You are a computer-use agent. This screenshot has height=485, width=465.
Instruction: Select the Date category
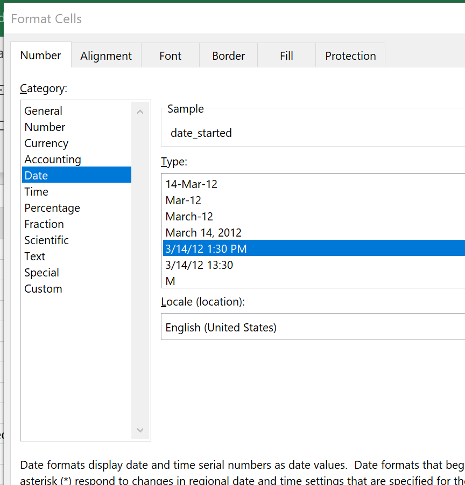click(x=76, y=175)
